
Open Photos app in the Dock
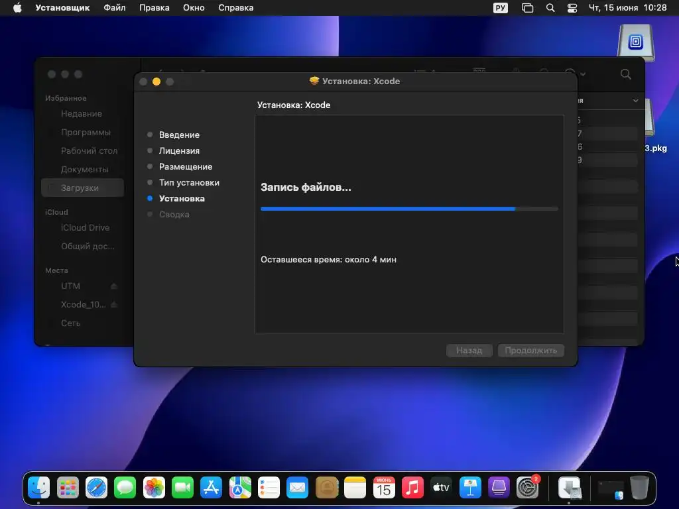point(154,488)
